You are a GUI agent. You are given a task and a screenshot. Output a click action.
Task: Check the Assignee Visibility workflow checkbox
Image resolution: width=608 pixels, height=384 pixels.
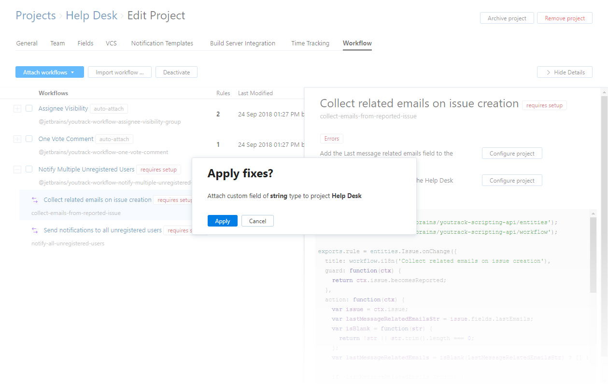(29, 109)
